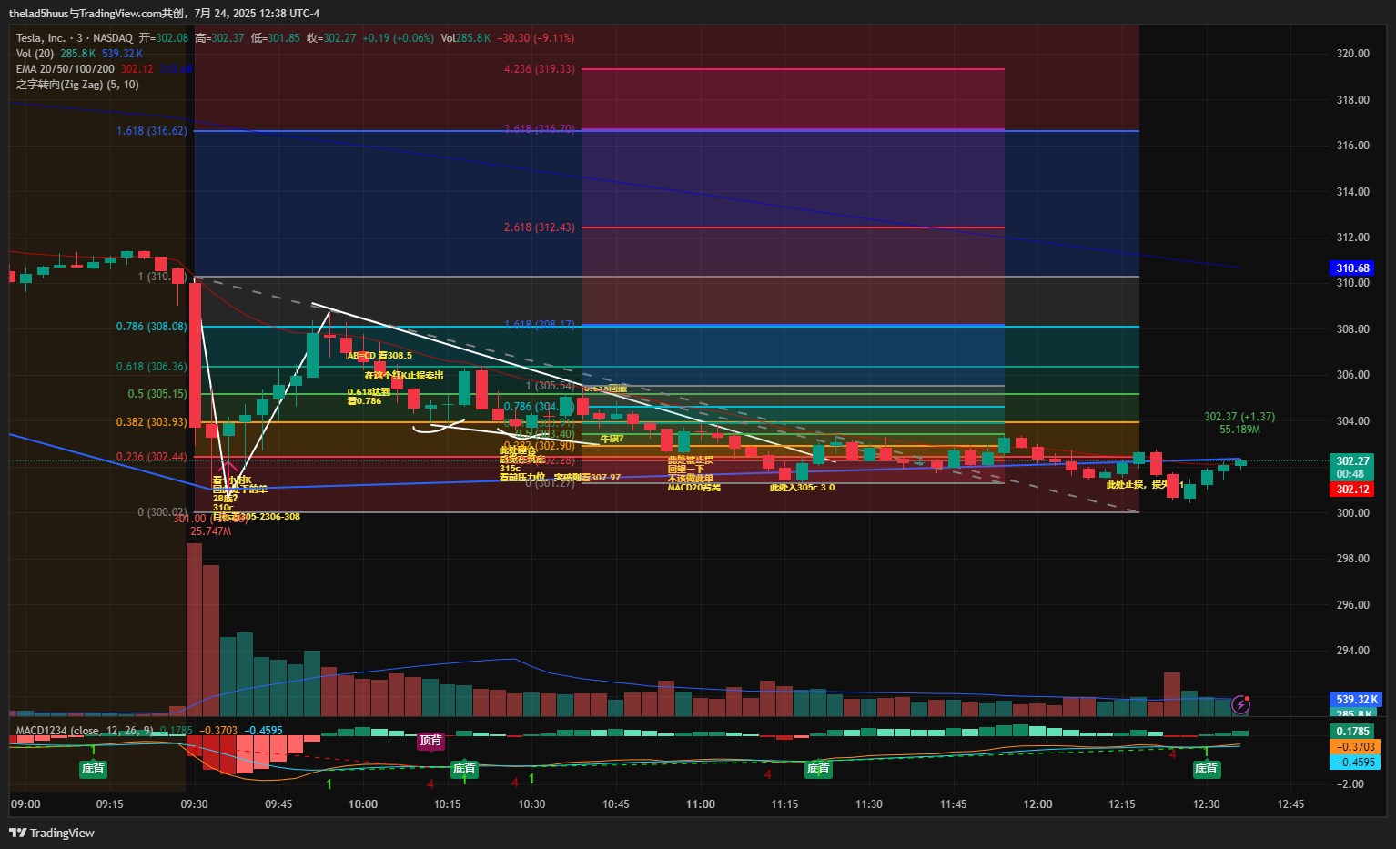1396x849 pixels.
Task: Click the lightning bolt icon by the volume pane
Action: (x=1240, y=704)
